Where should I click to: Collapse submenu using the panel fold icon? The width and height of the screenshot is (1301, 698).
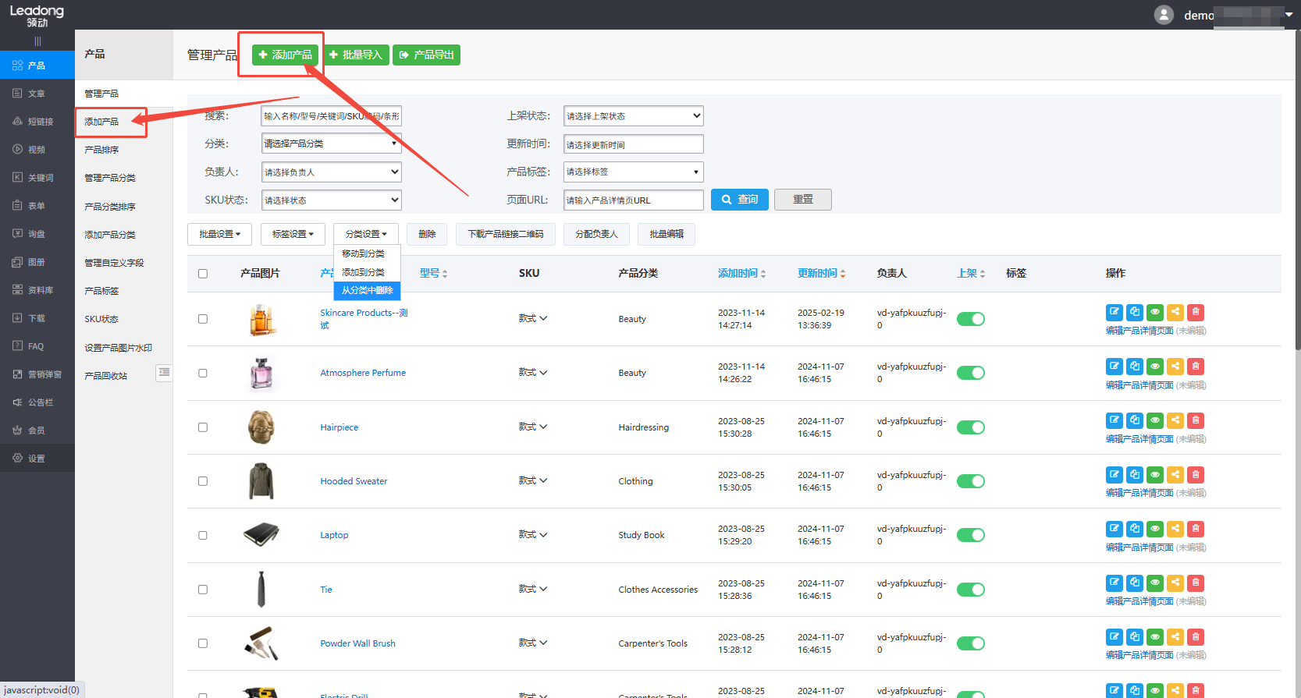(164, 373)
